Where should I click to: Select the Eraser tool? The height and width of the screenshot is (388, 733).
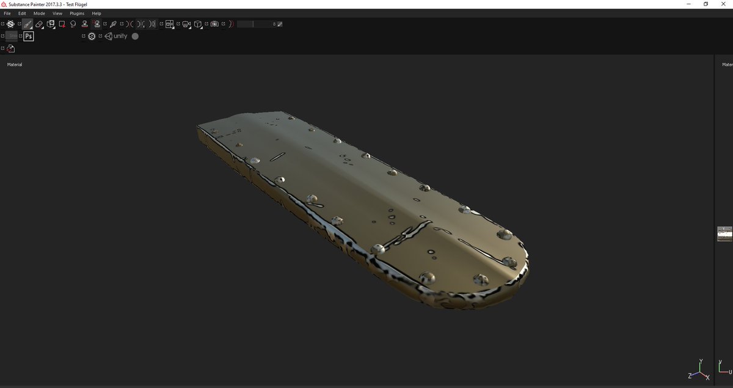39,24
